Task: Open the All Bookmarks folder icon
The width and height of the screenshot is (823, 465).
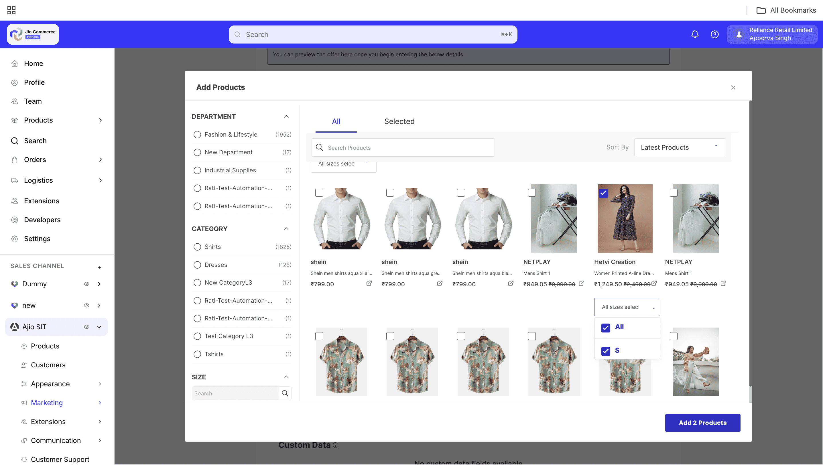Action: tap(761, 10)
